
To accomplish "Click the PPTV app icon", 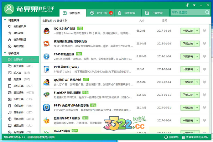I will pyautogui.click(x=46, y=108).
